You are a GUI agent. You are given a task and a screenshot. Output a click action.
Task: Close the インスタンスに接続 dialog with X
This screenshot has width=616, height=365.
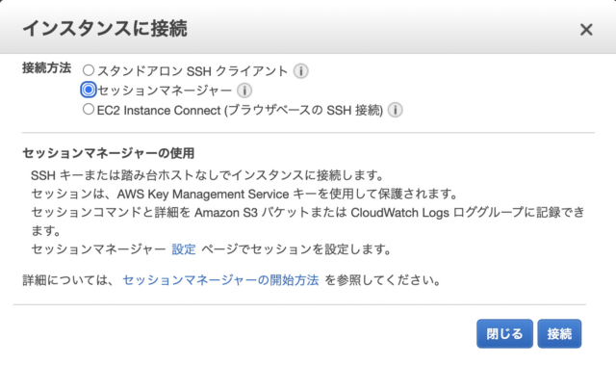tap(586, 30)
